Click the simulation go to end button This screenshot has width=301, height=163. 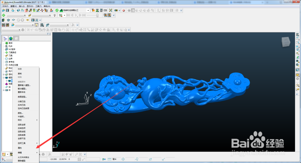click(84, 15)
